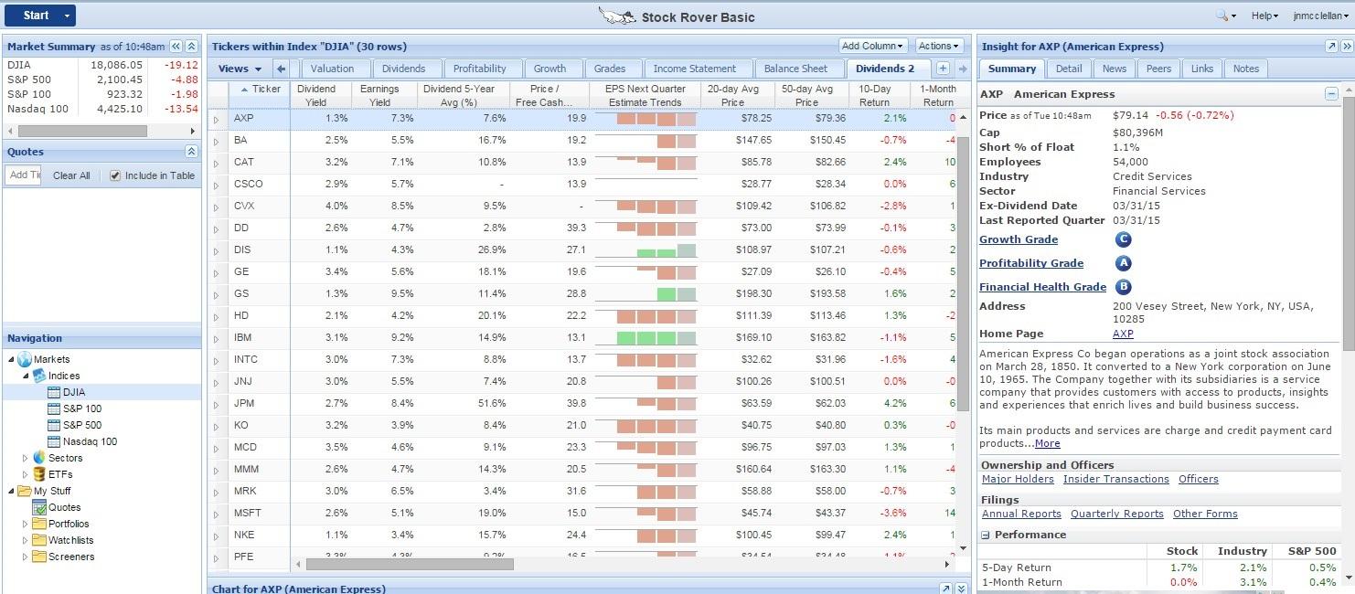Viewport: 1355px width, 594px height.
Task: Open the Views dropdown
Action: tap(240, 69)
